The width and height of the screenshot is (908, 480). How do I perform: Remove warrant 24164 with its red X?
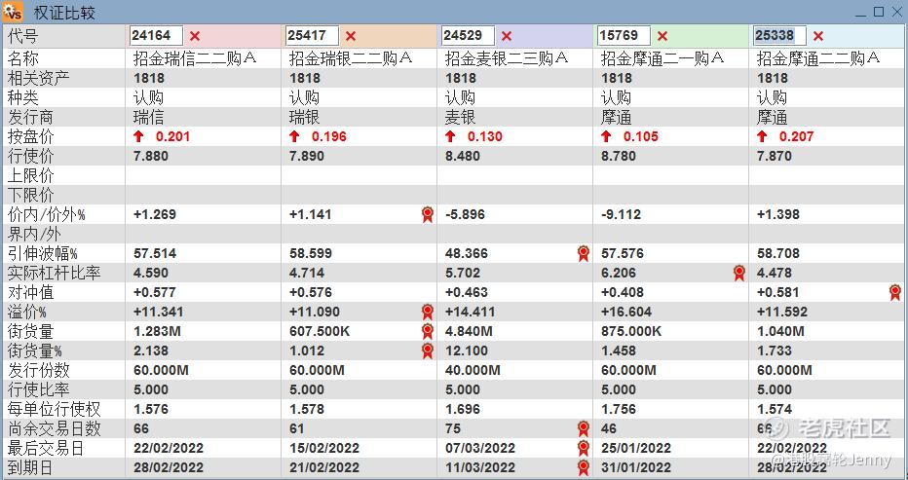(x=195, y=36)
